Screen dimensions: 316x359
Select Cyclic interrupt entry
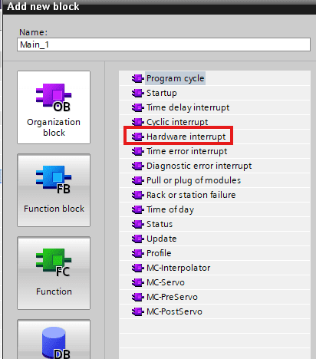[177, 122]
